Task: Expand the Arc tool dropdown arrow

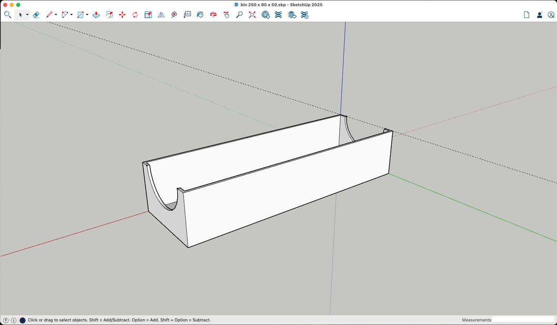Action: 71,15
